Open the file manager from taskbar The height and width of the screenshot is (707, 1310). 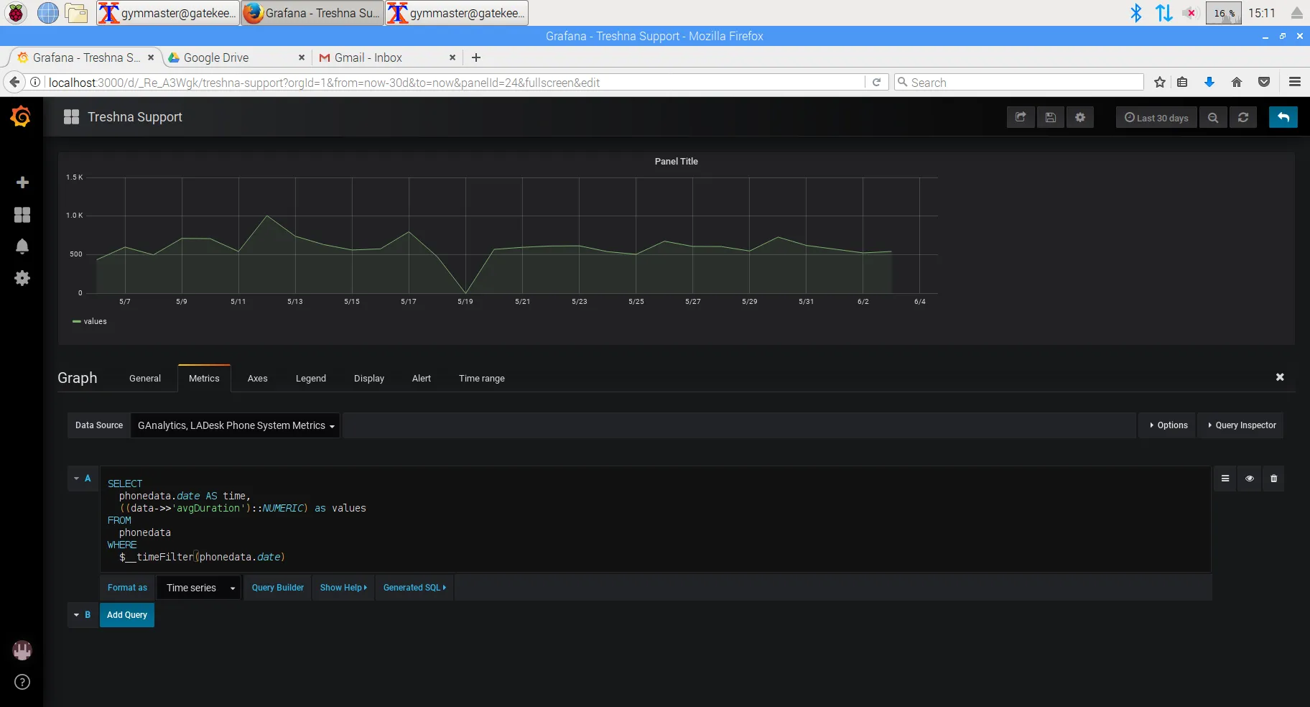coord(76,13)
